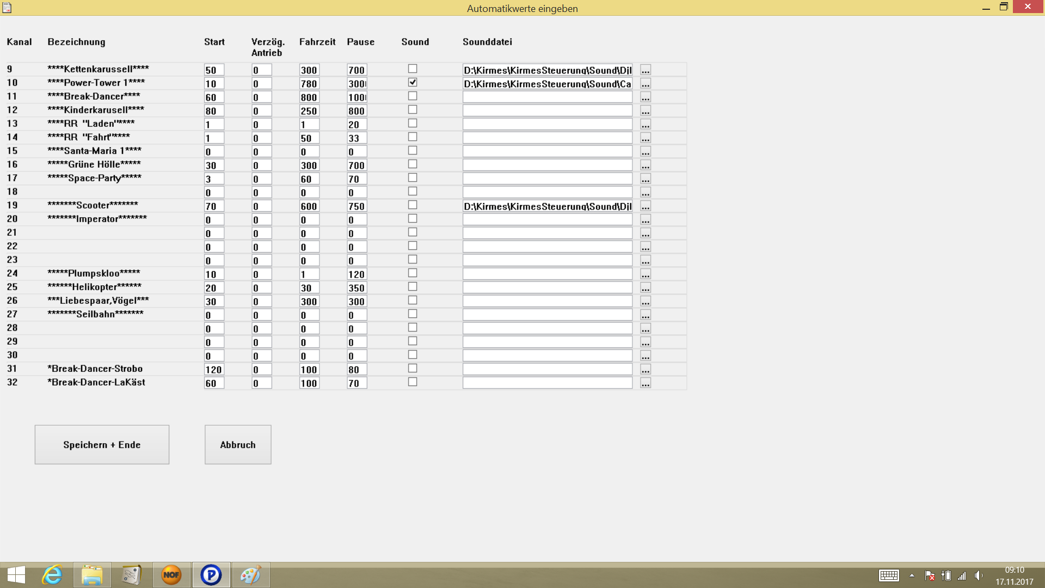Open file browser for Scooter sound file
This screenshot has height=588, width=1045.
coord(646,206)
